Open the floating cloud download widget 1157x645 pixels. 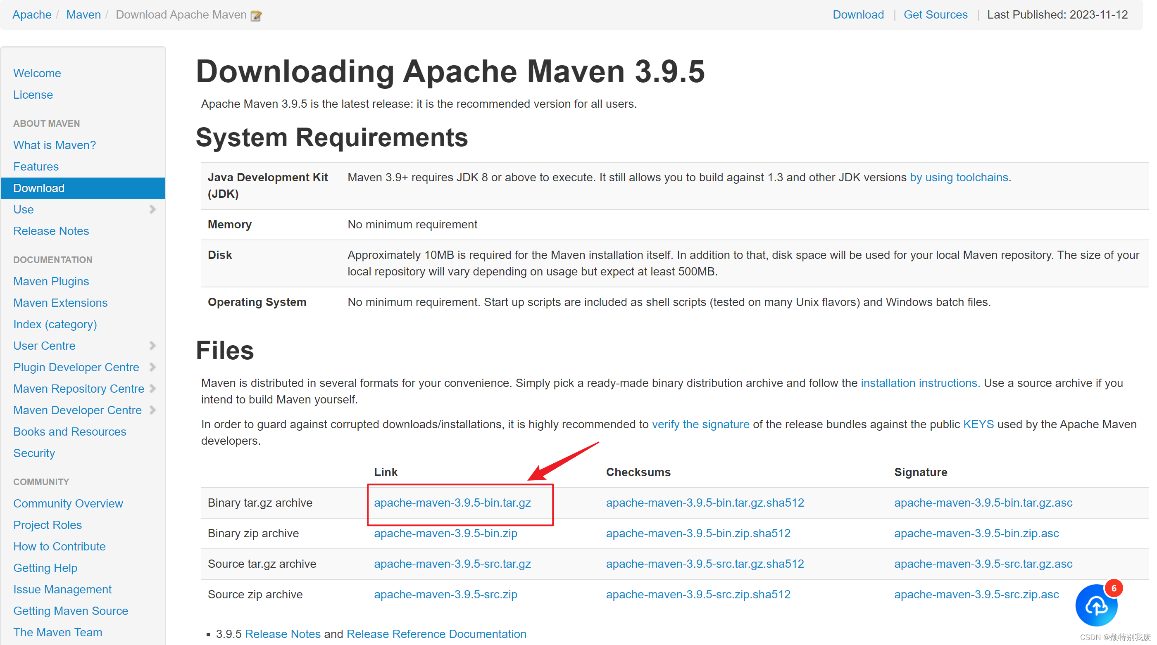tap(1096, 605)
